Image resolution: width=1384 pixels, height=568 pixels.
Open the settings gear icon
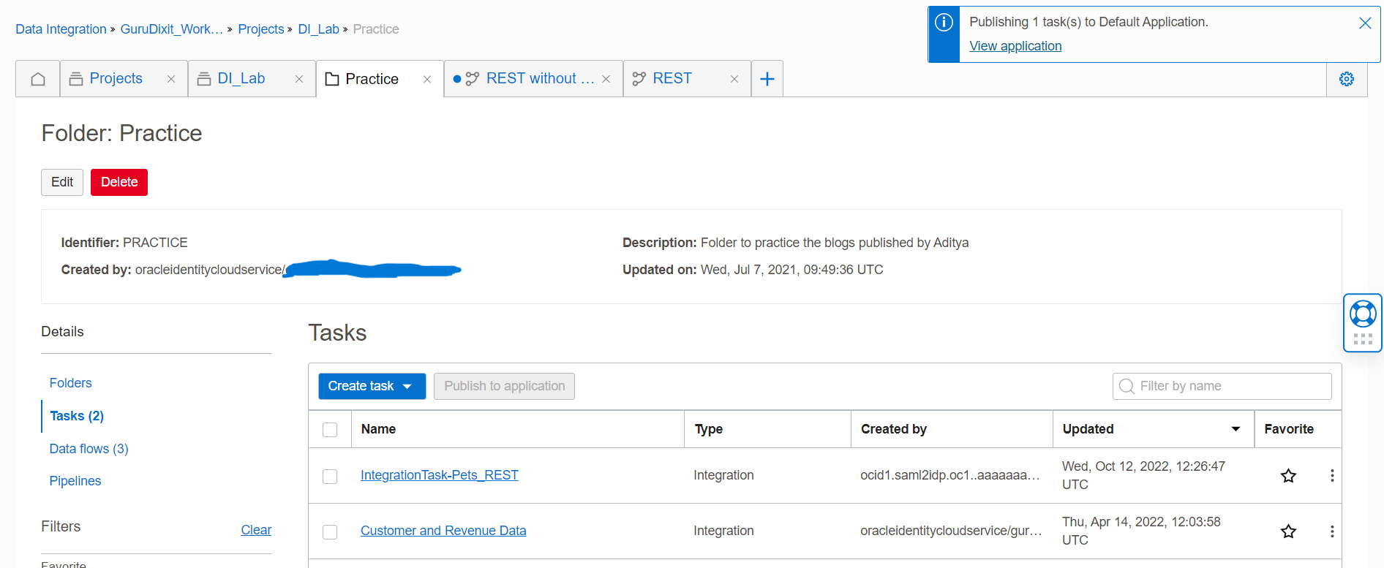(x=1346, y=79)
